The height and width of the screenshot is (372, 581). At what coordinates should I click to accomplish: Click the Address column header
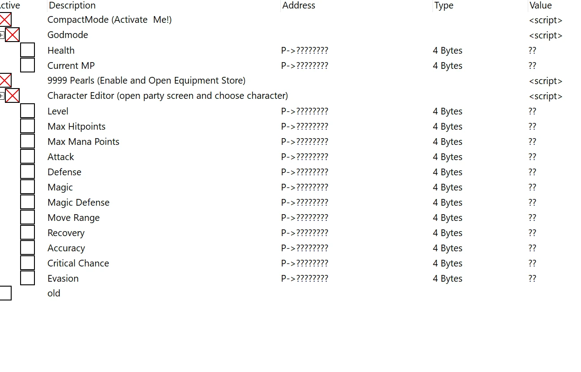pos(299,5)
